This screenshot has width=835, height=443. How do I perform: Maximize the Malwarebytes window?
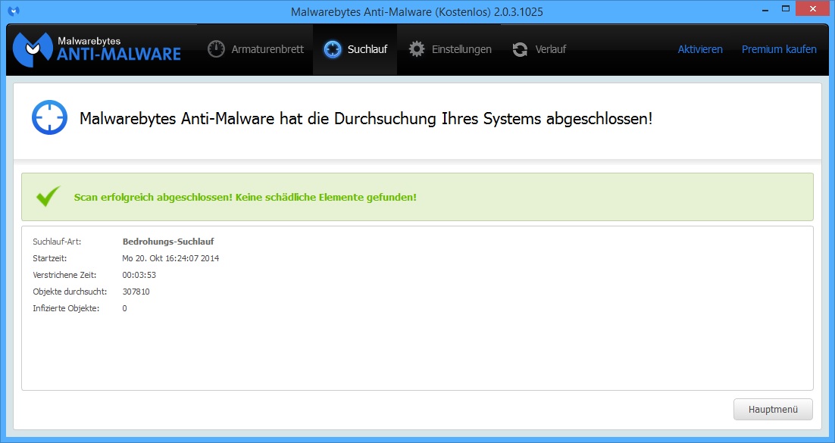point(786,9)
